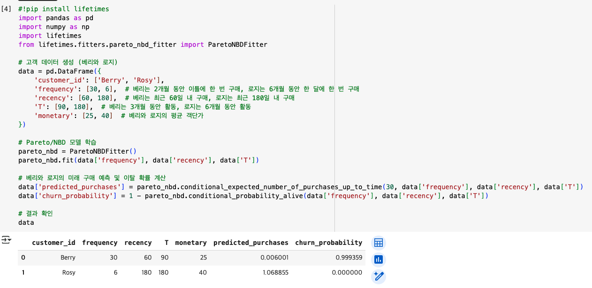Image resolution: width=592 pixels, height=288 pixels.
Task: Click row index 1 in output table
Action: tap(23, 273)
